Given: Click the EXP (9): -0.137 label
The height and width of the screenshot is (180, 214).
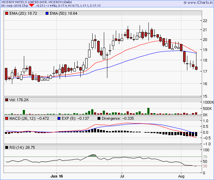Looking at the screenshot, I should click(75, 118).
